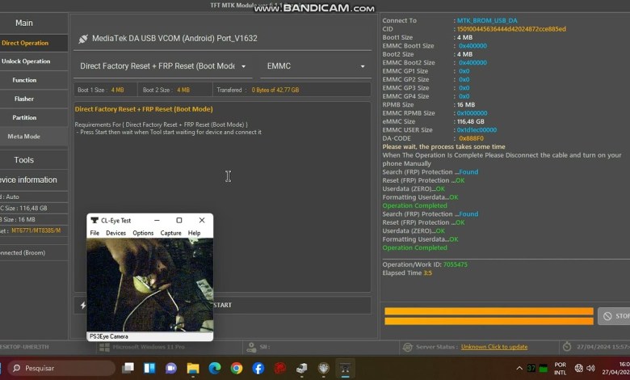This screenshot has height=380, width=630.
Task: Click the Unknown Click to update link
Action: (494, 347)
